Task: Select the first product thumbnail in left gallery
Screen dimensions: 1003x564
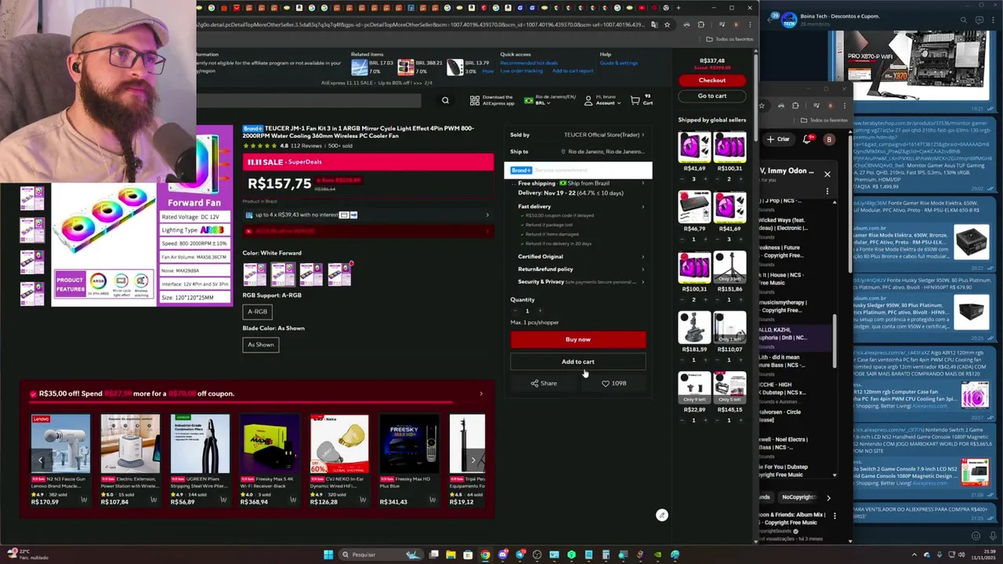Action: 32,197
